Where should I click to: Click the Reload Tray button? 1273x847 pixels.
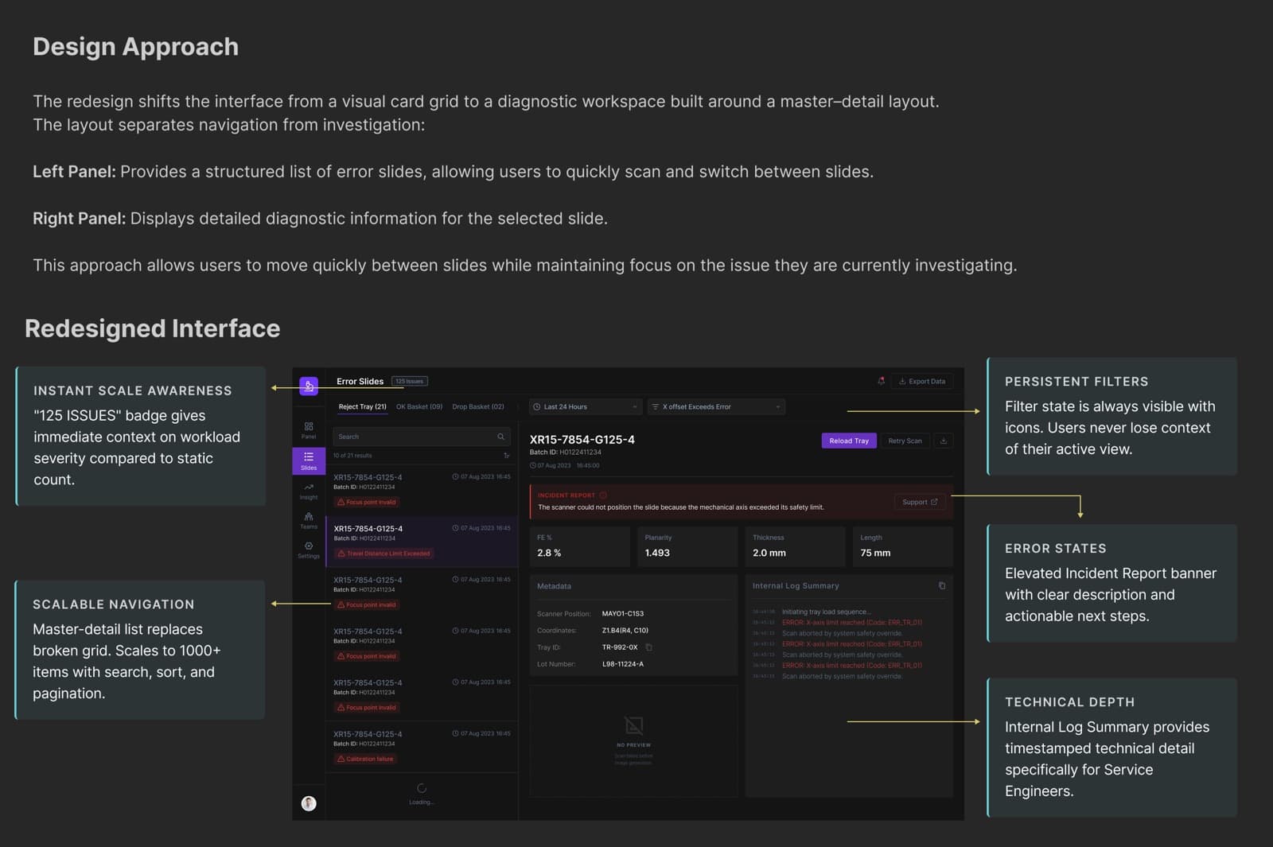pos(849,441)
